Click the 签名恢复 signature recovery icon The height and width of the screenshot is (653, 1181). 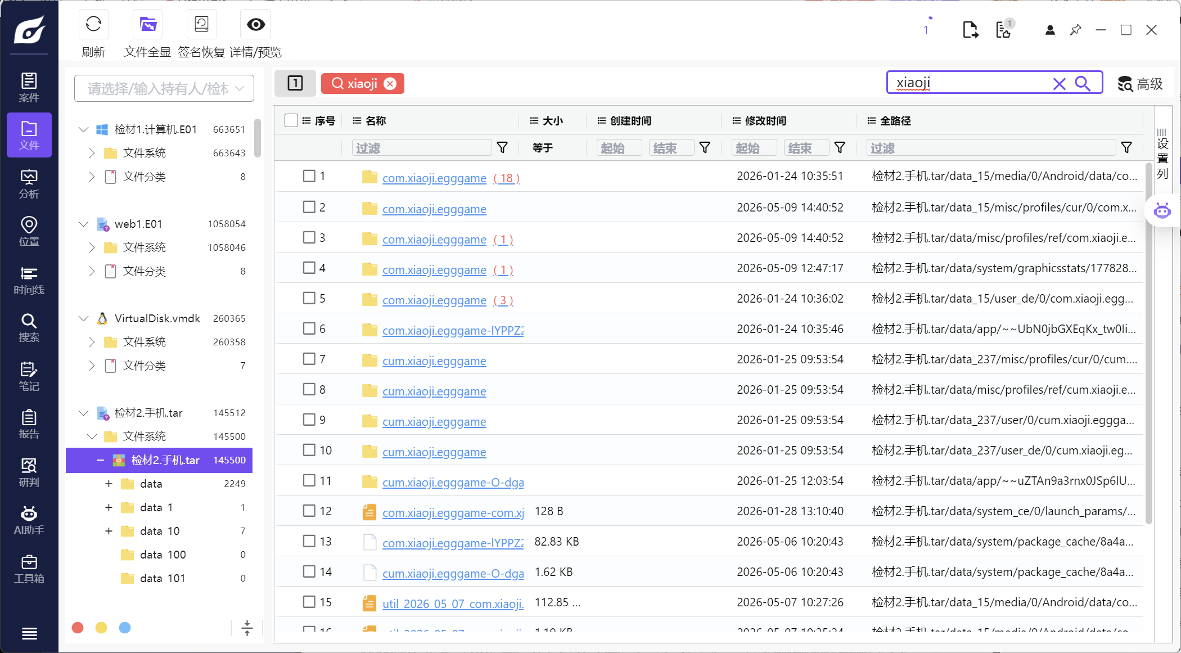[201, 24]
